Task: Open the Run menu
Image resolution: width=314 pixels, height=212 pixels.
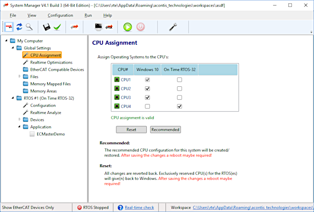Action: [x=88, y=15]
